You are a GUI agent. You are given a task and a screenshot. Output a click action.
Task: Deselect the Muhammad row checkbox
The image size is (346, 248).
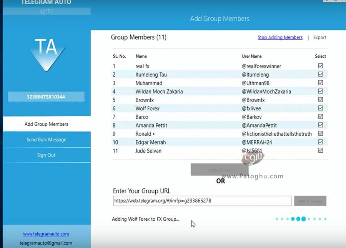[320, 83]
